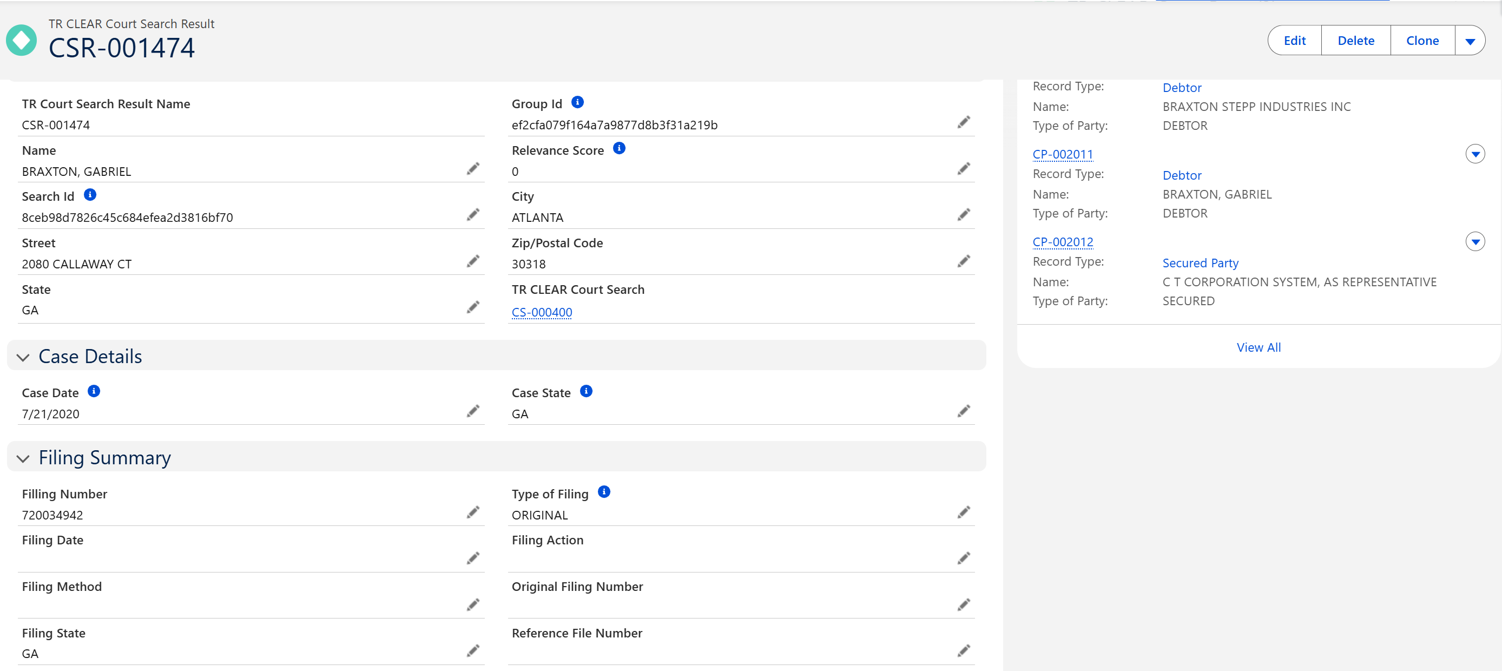This screenshot has width=1502, height=671.
Task: Edit Case State with pencil icon
Action: point(963,411)
